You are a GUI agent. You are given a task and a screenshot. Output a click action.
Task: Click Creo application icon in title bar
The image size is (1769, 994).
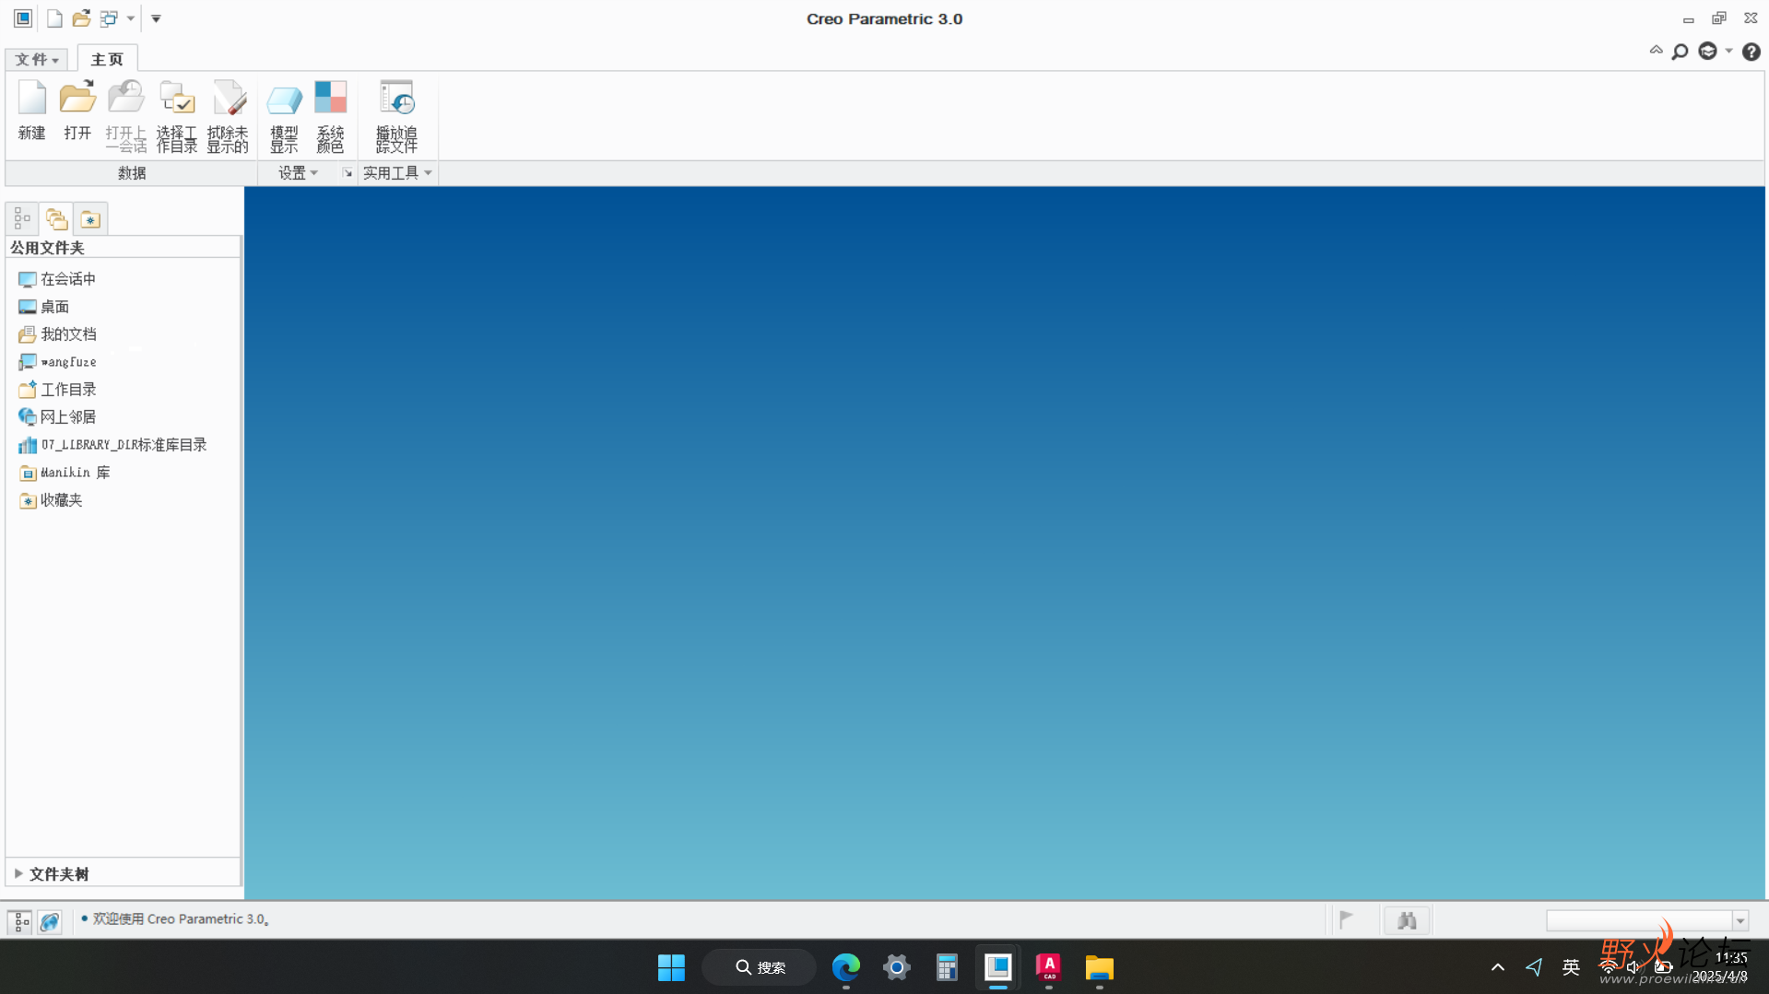click(x=22, y=18)
